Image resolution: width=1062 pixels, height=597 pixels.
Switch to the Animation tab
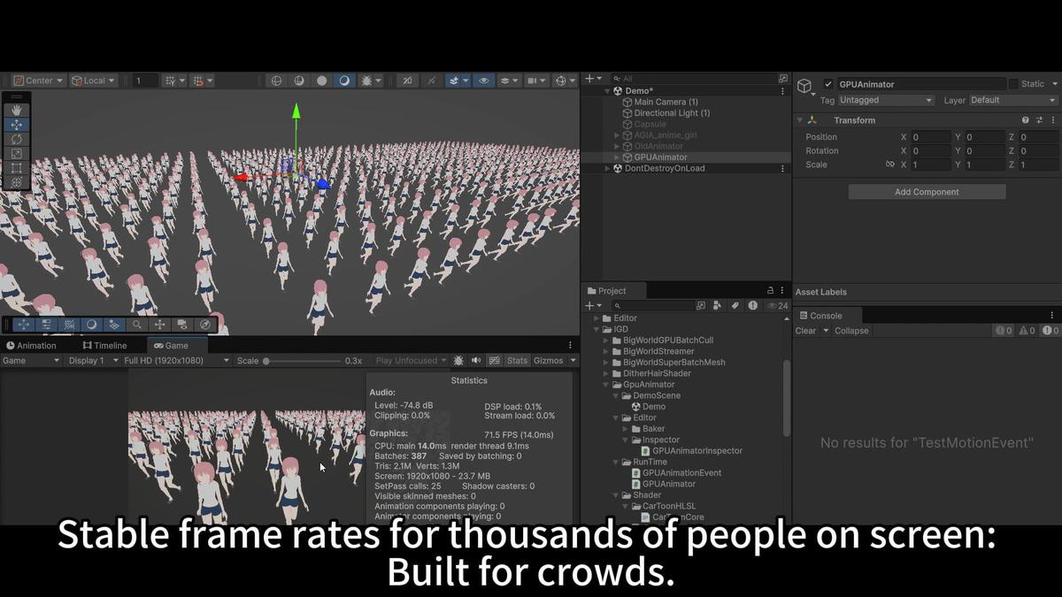31,346
